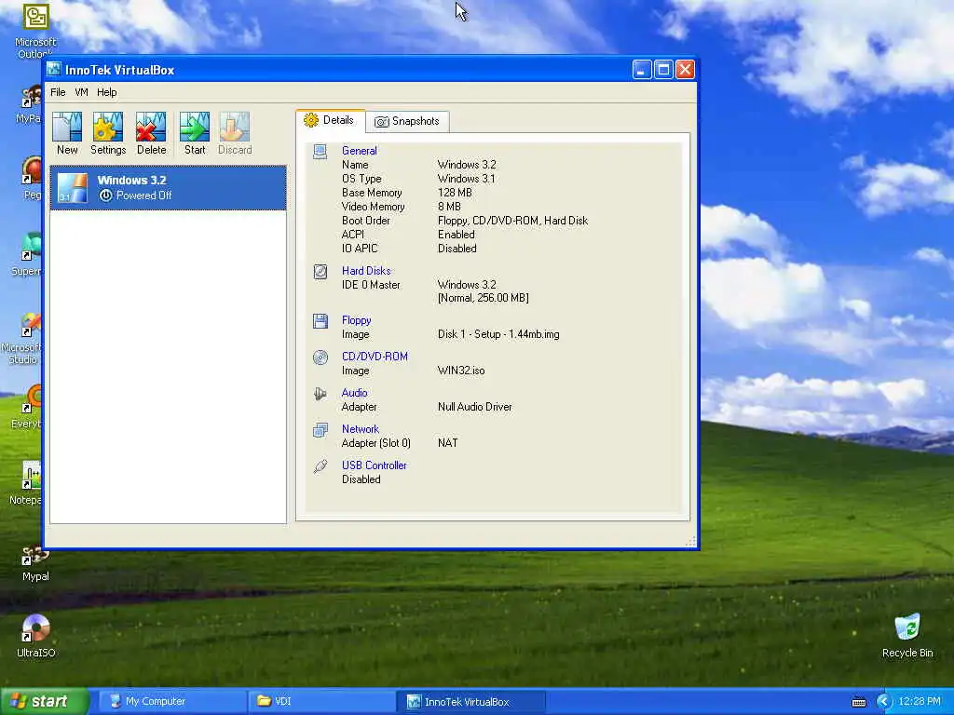Open the Network settings link
This screenshot has height=715, width=954.
pyautogui.click(x=361, y=429)
